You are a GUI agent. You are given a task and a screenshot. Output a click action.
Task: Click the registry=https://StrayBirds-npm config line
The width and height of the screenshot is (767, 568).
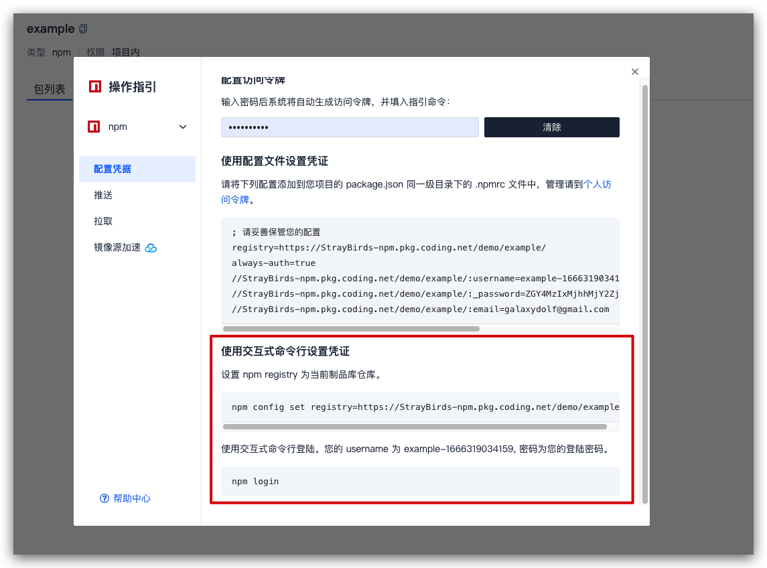(x=389, y=248)
